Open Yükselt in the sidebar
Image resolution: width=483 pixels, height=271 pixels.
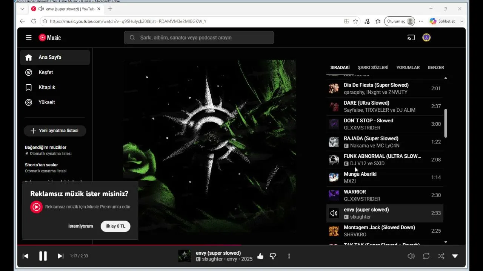coord(55,102)
